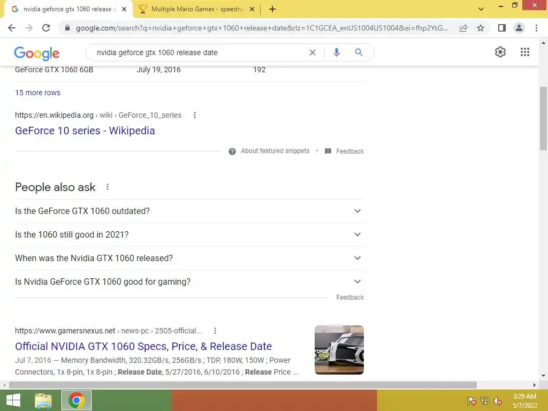
Task: Expand "Is Nvidia GeForce GTX 1060 good for gaming?"
Action: coord(189,281)
